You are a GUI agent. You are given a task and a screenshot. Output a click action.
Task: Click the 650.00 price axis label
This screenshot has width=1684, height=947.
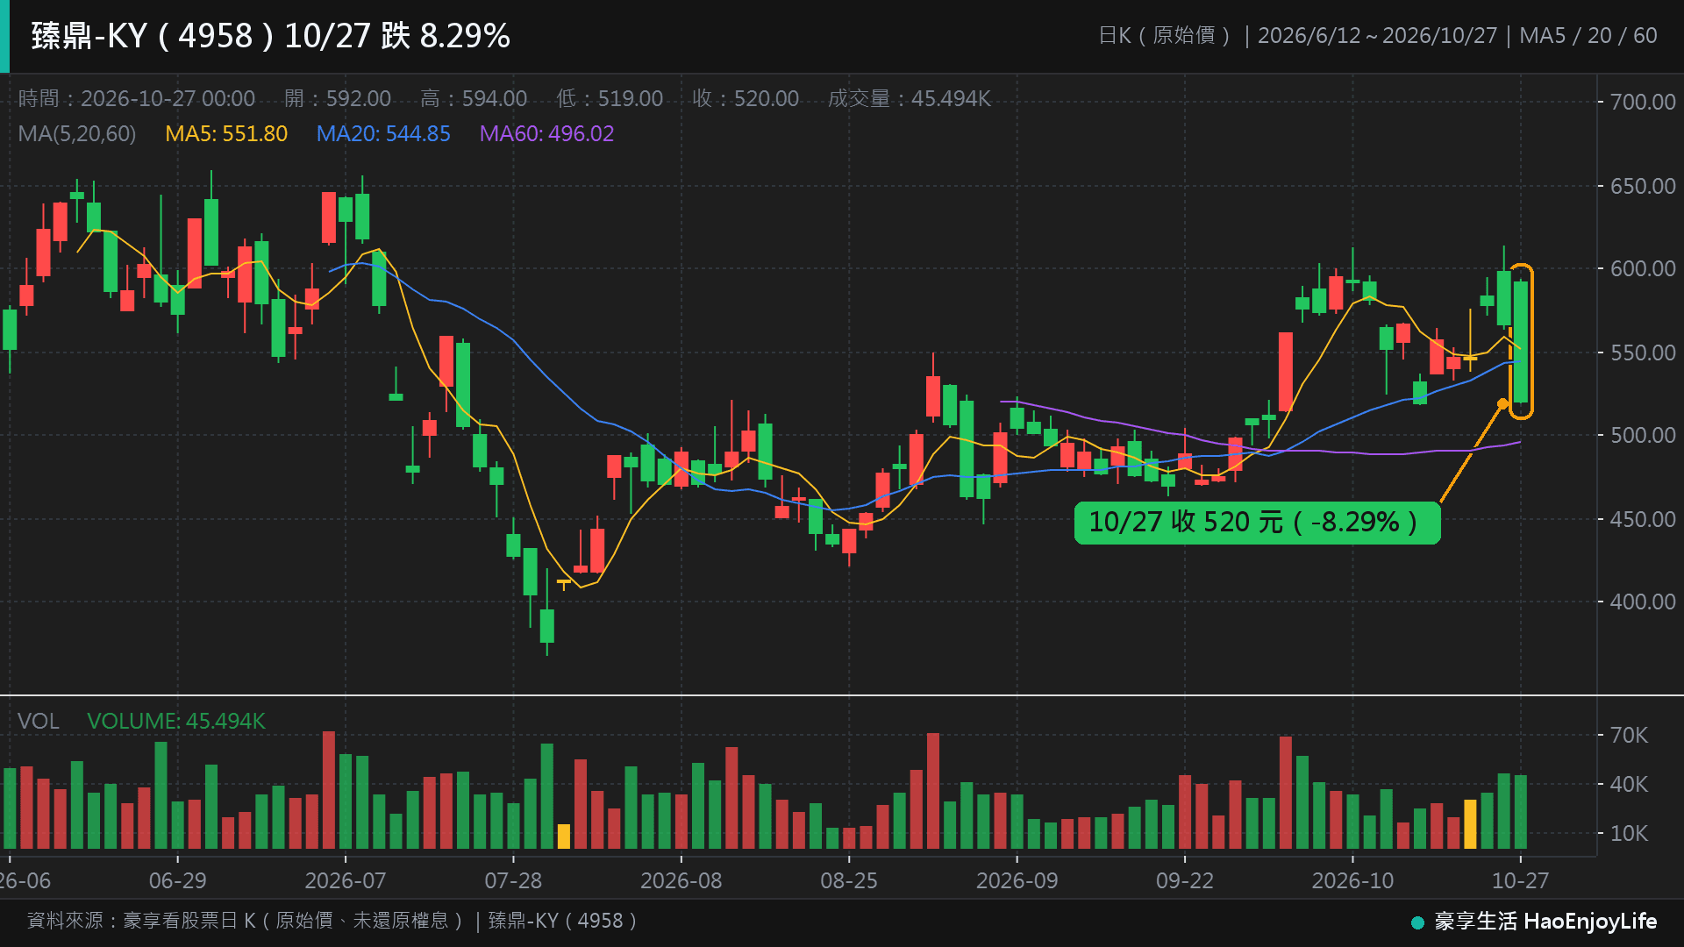click(x=1643, y=186)
